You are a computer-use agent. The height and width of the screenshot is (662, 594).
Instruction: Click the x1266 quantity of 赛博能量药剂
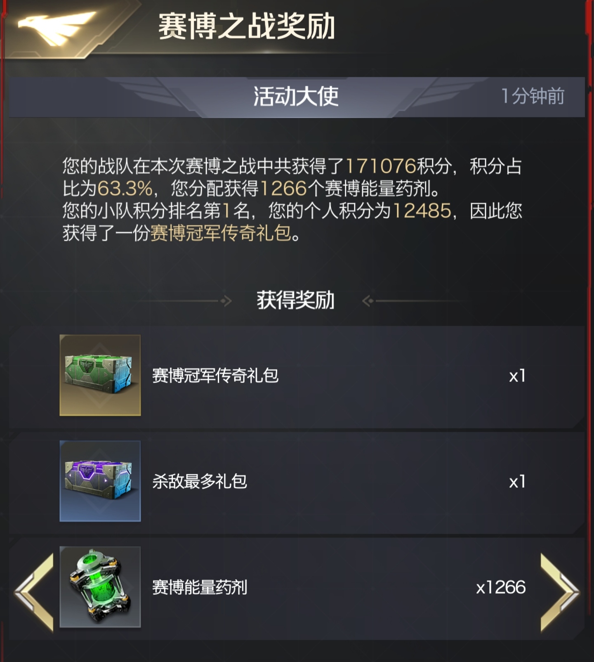pos(501,587)
